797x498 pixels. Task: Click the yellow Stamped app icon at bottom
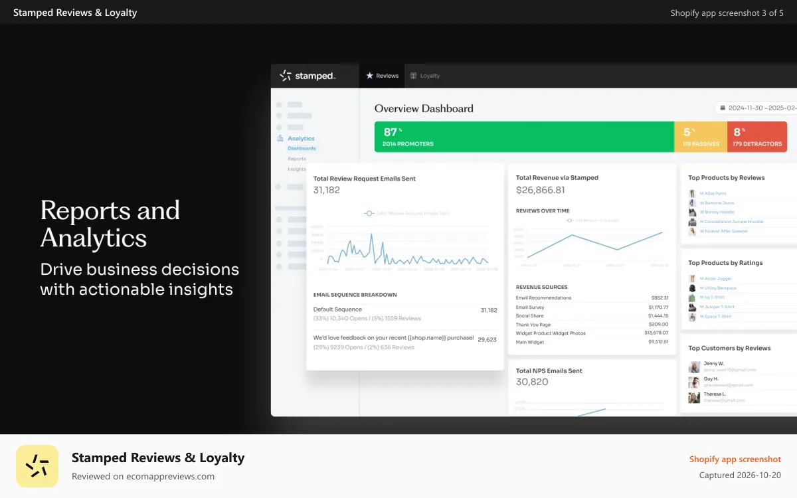[37, 466]
